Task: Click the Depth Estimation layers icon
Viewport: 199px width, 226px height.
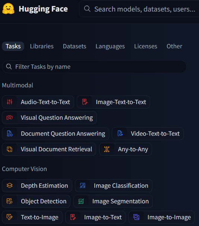Action: 10,185
